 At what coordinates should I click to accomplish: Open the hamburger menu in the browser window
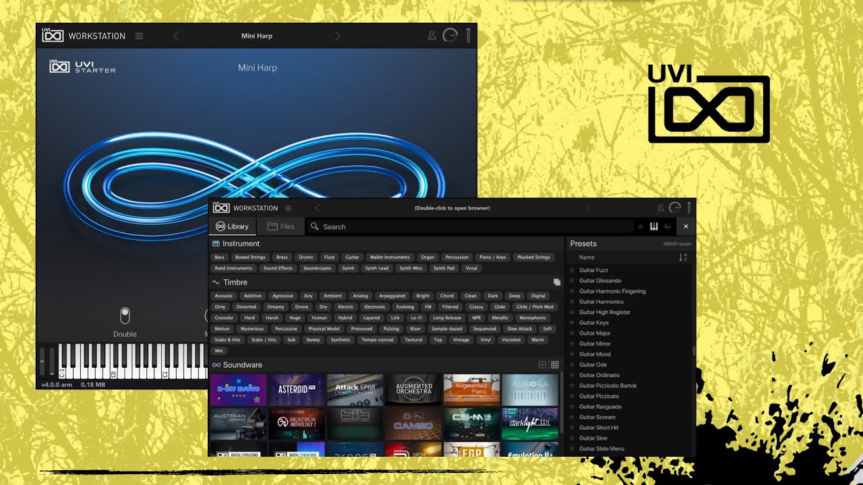tap(289, 208)
